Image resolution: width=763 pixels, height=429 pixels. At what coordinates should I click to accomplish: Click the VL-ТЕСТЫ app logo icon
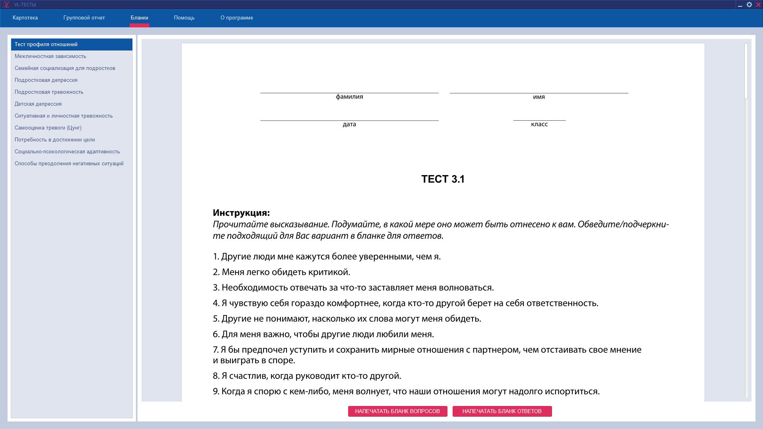coord(6,5)
